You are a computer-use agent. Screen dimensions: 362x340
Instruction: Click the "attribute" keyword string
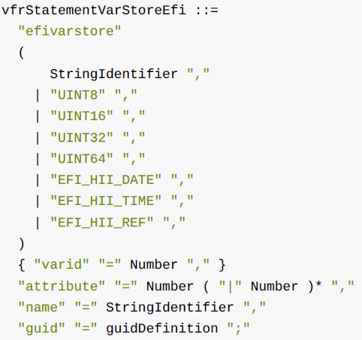[62, 287]
